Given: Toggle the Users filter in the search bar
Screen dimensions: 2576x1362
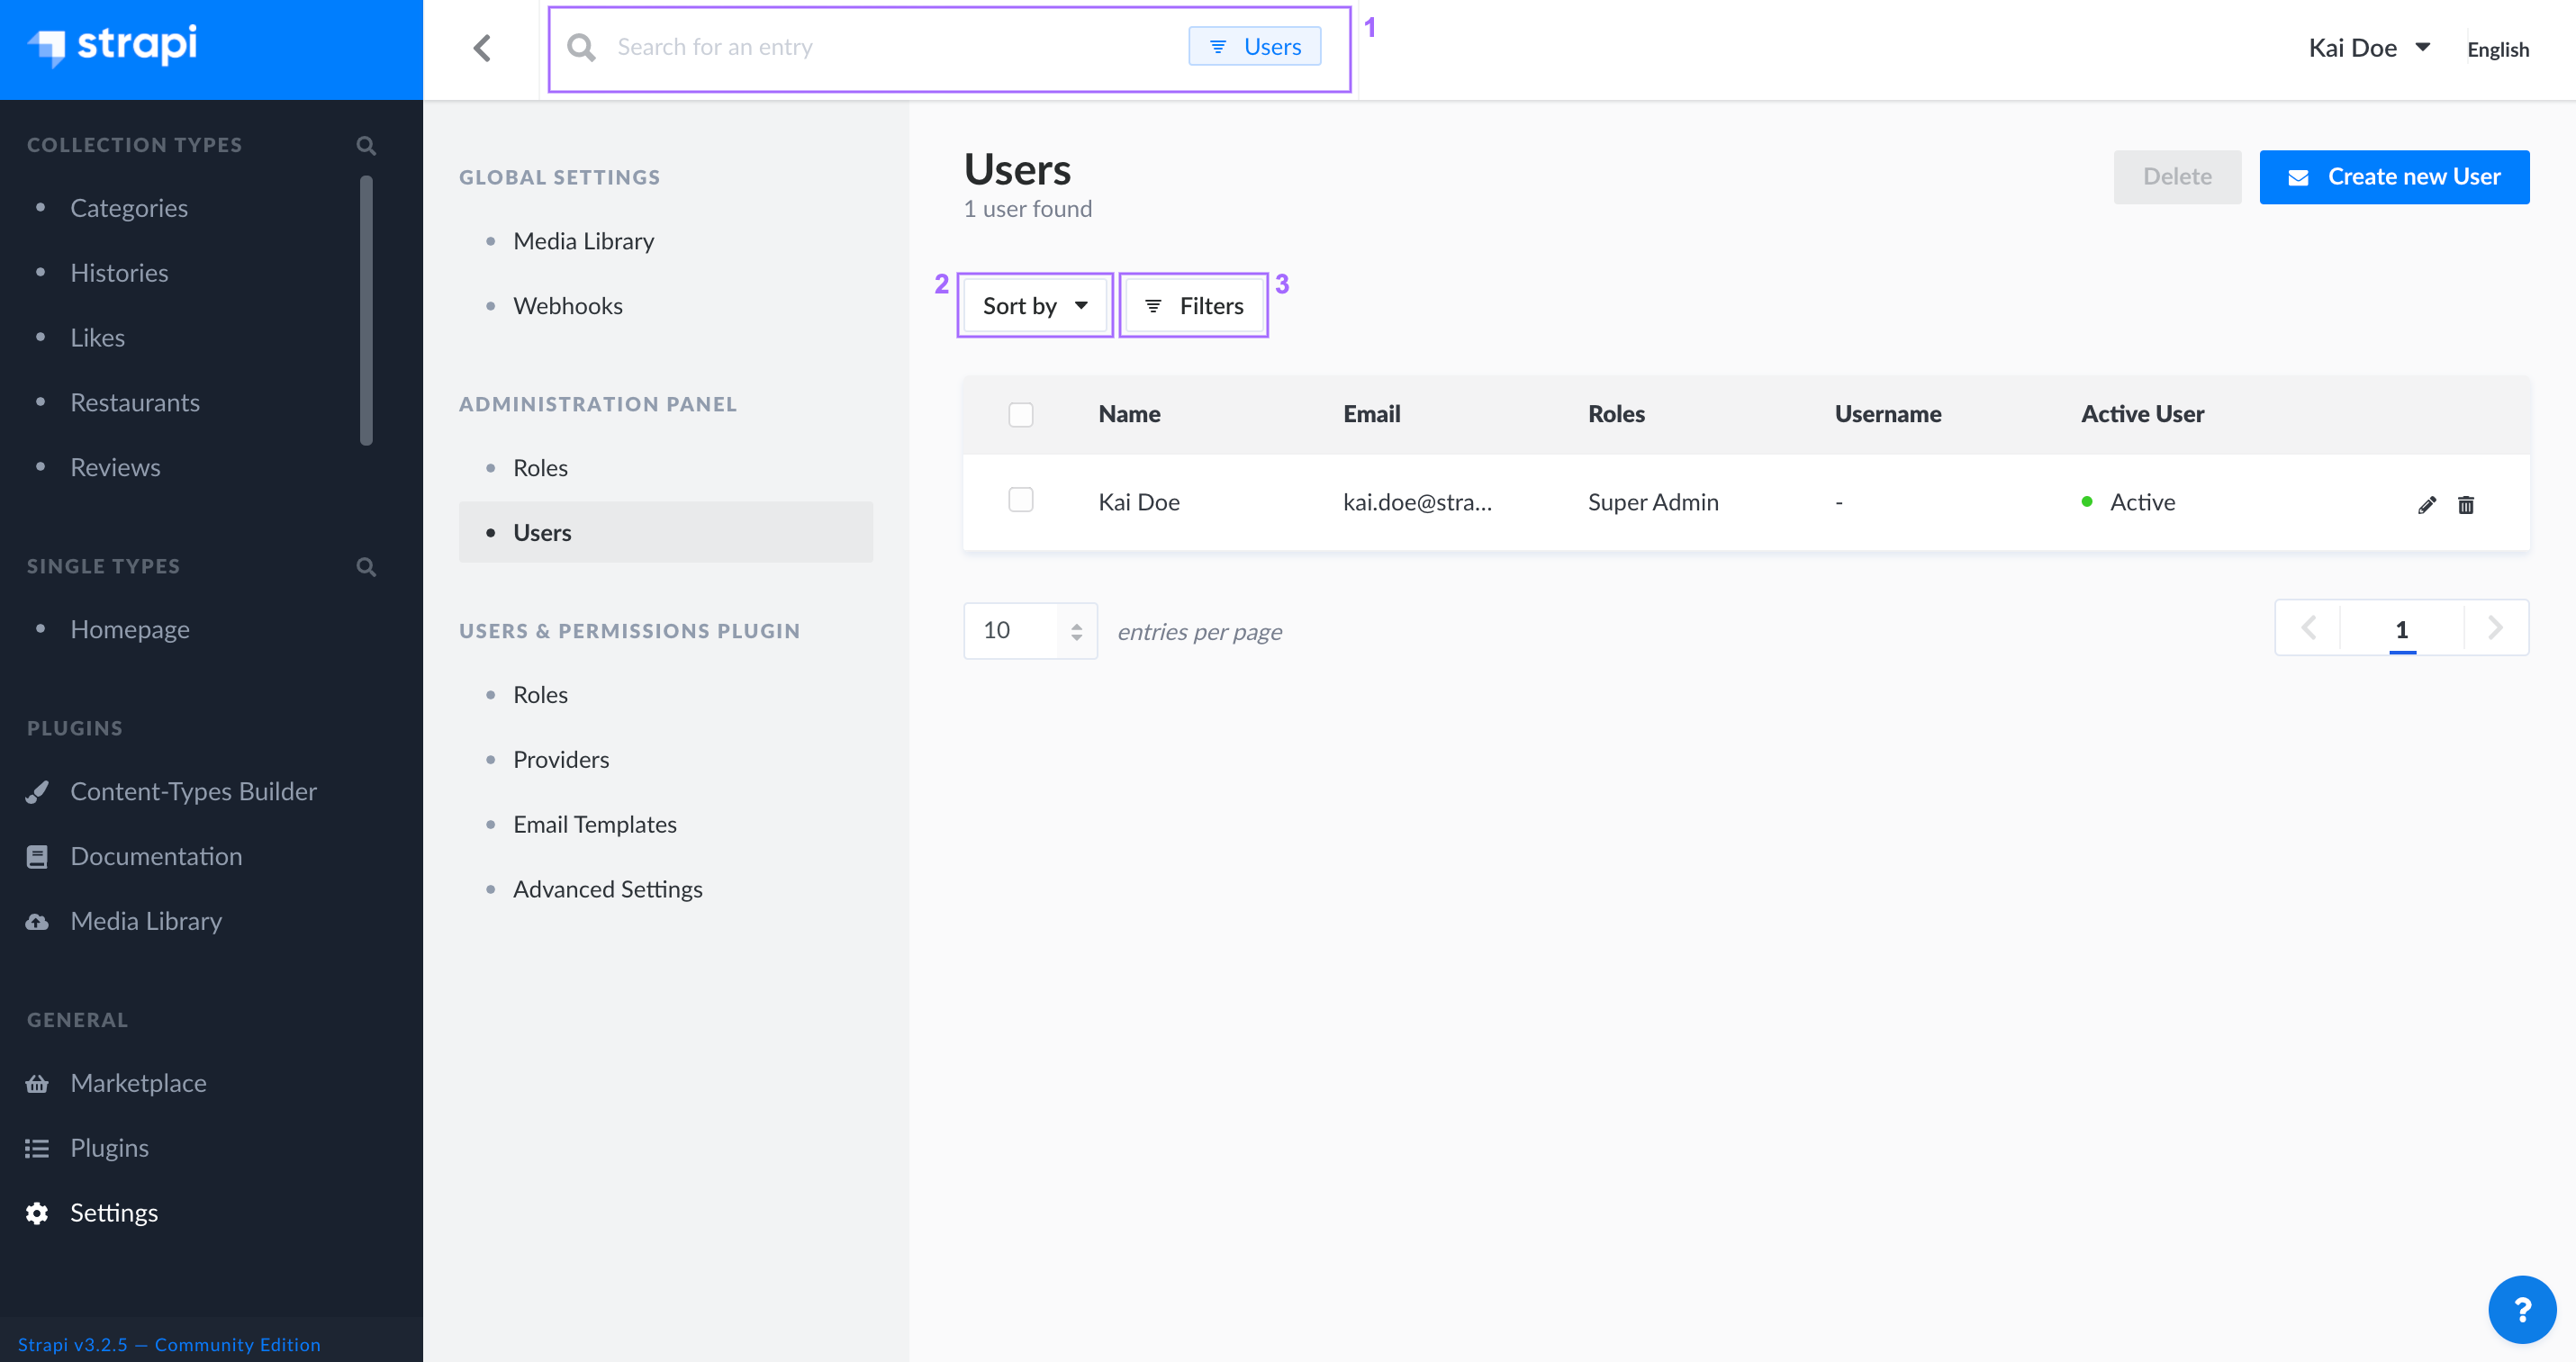Looking at the screenshot, I should point(1256,46).
